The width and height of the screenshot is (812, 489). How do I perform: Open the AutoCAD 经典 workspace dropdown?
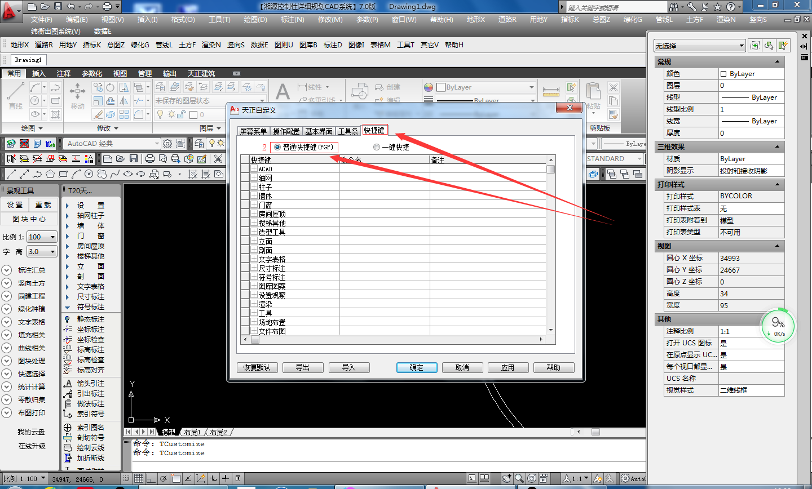coord(112,144)
